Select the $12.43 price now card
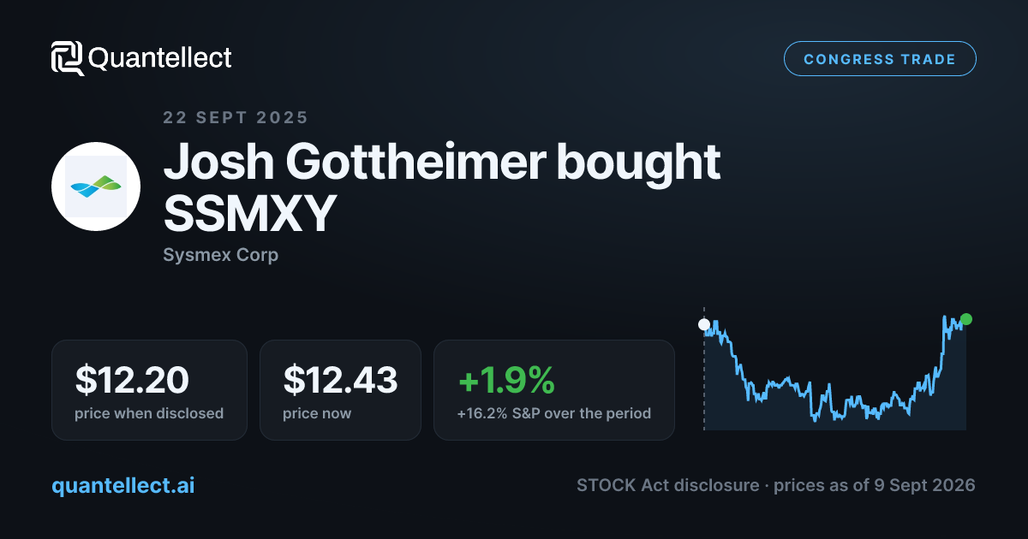The width and height of the screenshot is (1028, 539). pos(340,390)
